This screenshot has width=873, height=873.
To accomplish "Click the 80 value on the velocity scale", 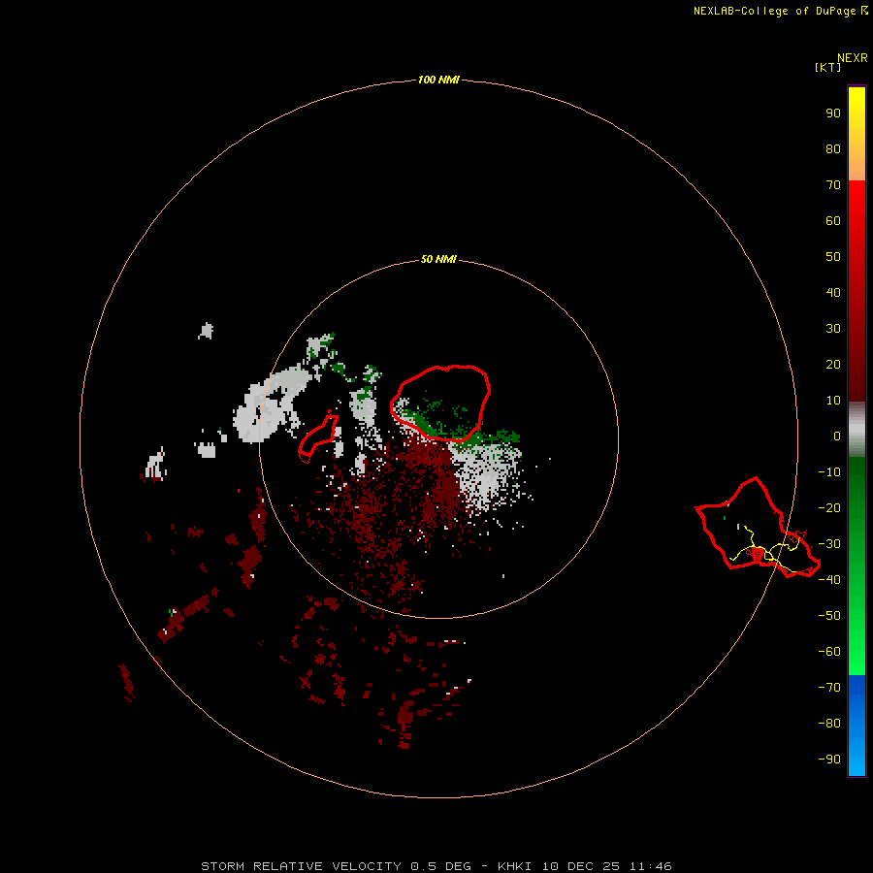I will tap(833, 148).
